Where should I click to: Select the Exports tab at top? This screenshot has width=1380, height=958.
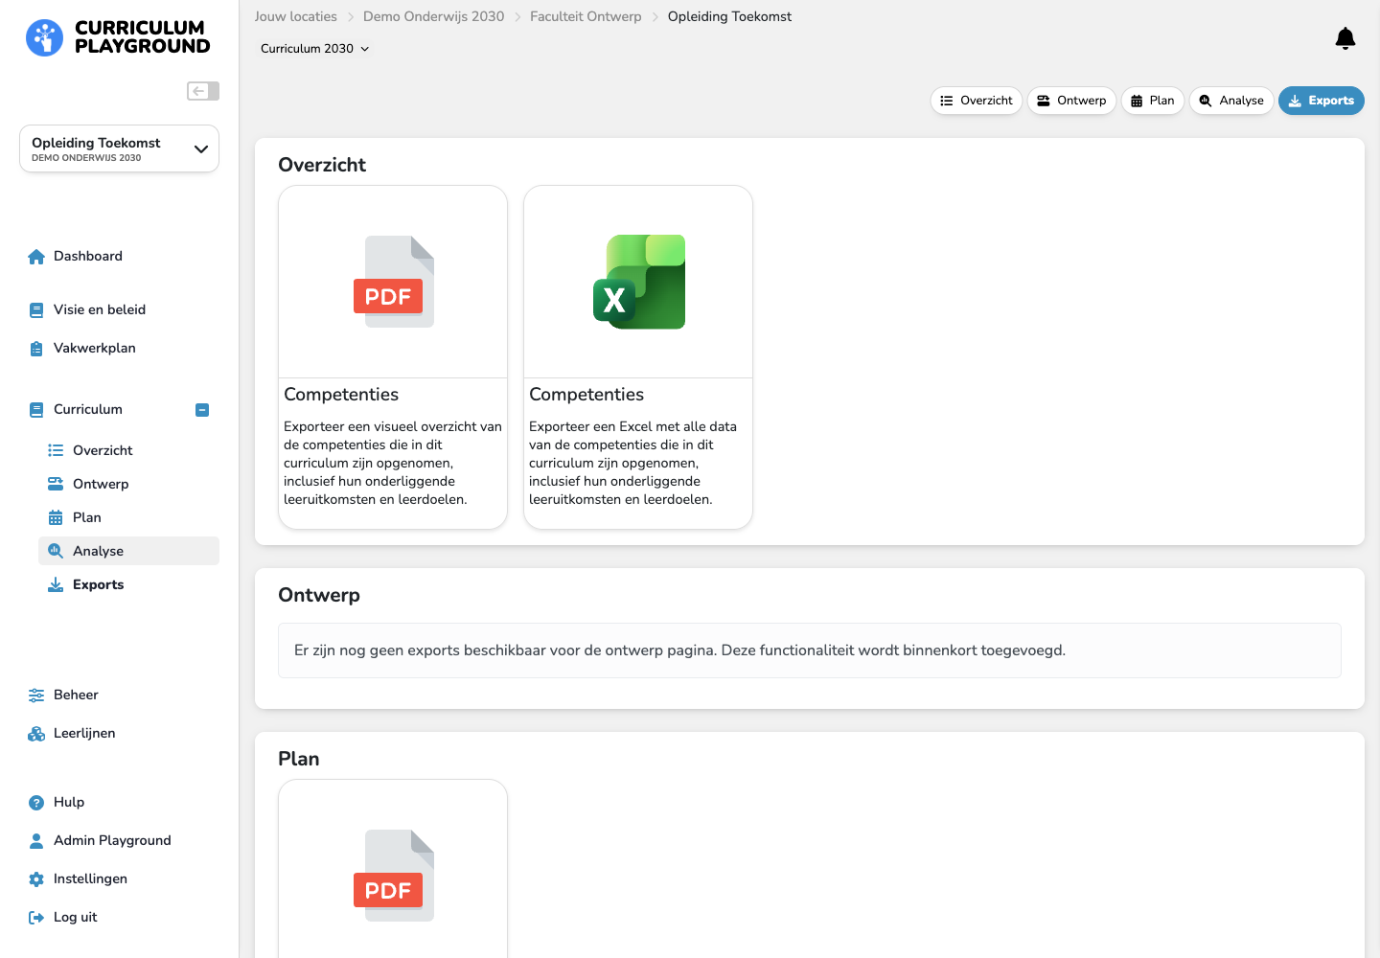(1322, 101)
